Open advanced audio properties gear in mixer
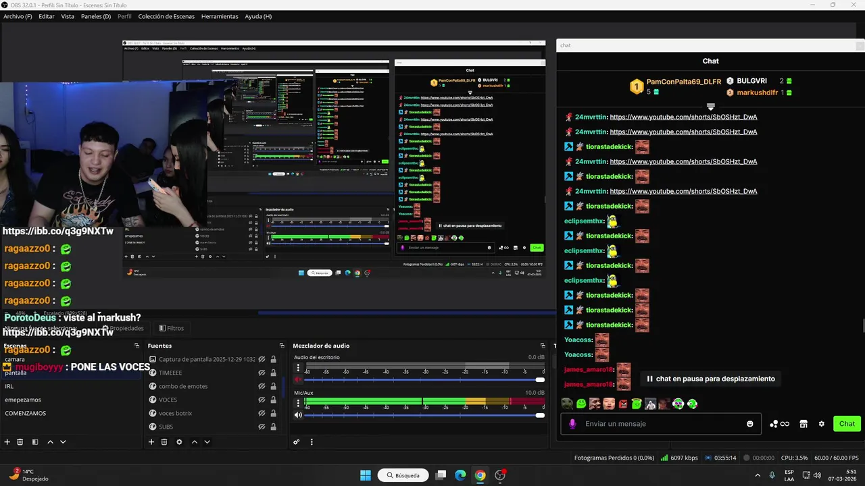This screenshot has height=486, width=865. point(296,442)
